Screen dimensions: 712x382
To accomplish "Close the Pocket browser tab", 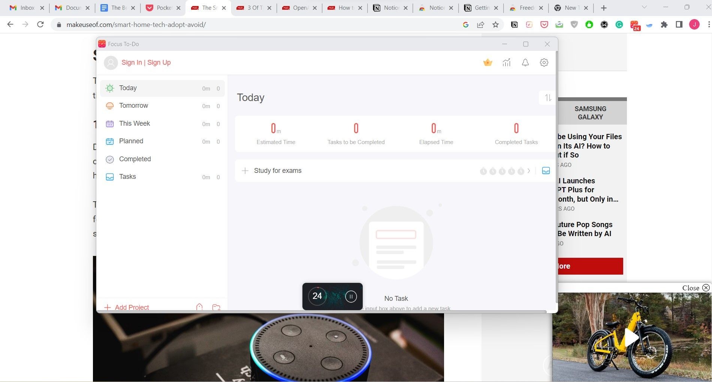I will [178, 8].
